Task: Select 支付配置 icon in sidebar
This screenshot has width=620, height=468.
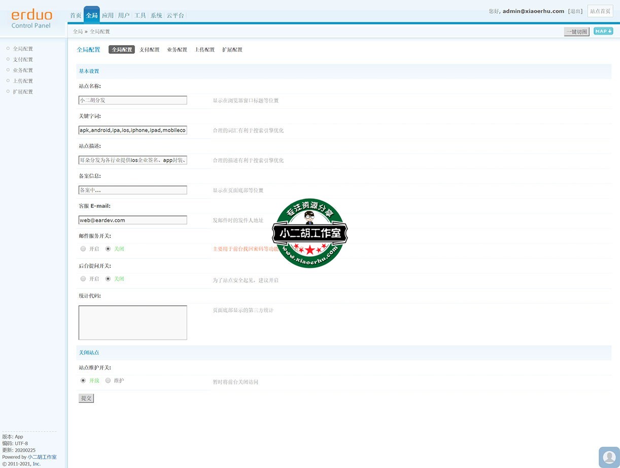Action: pyautogui.click(x=7, y=59)
